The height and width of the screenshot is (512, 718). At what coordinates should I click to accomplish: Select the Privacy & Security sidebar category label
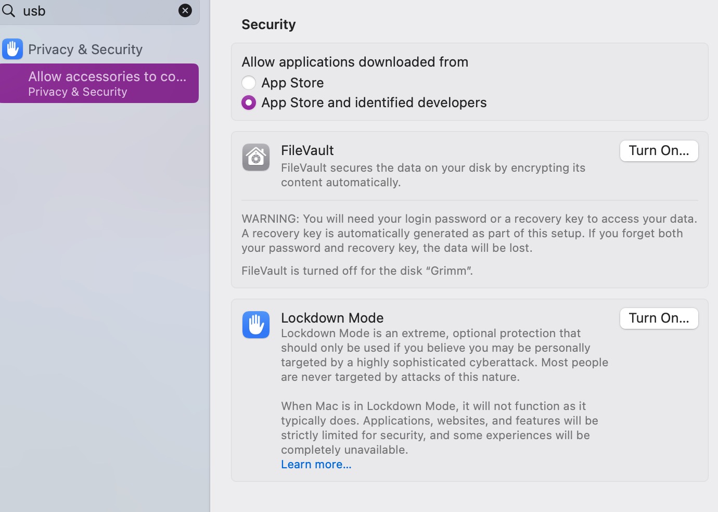85,49
